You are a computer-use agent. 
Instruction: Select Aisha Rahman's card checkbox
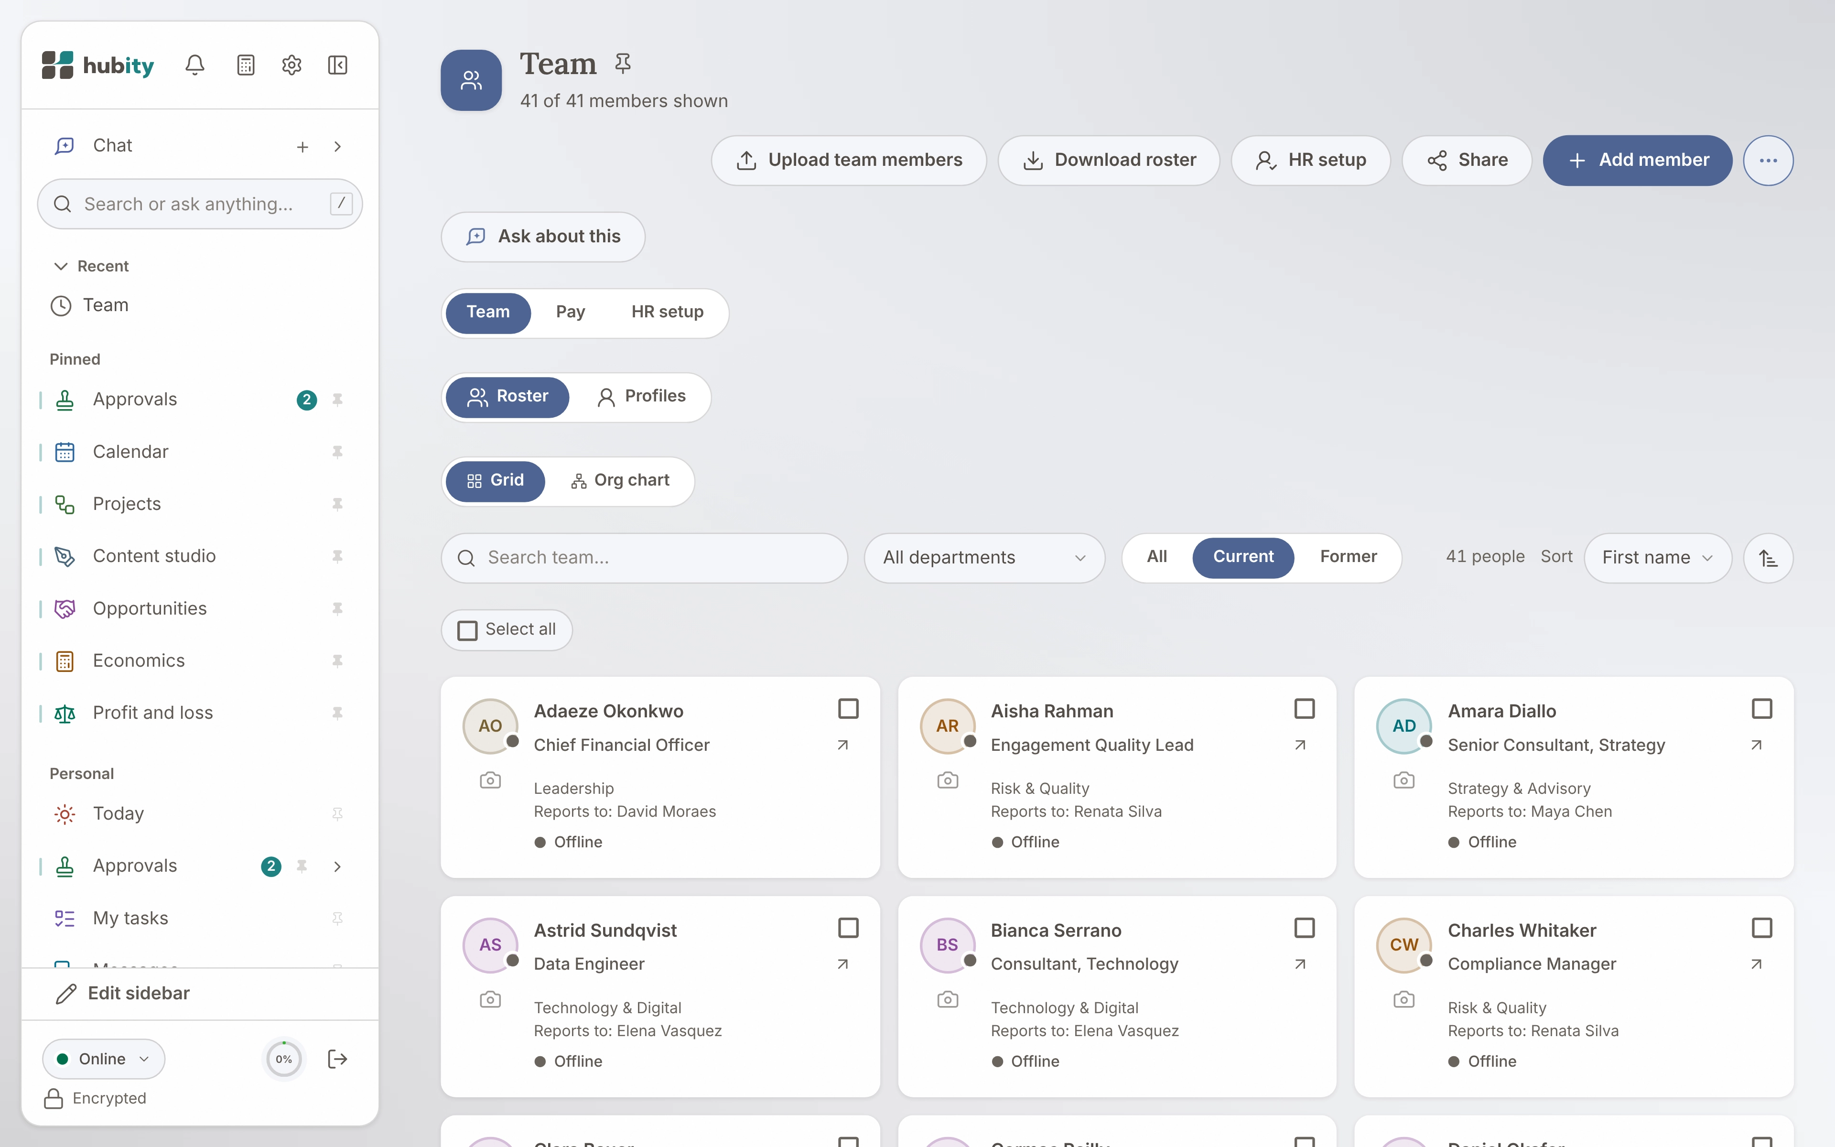point(1304,709)
